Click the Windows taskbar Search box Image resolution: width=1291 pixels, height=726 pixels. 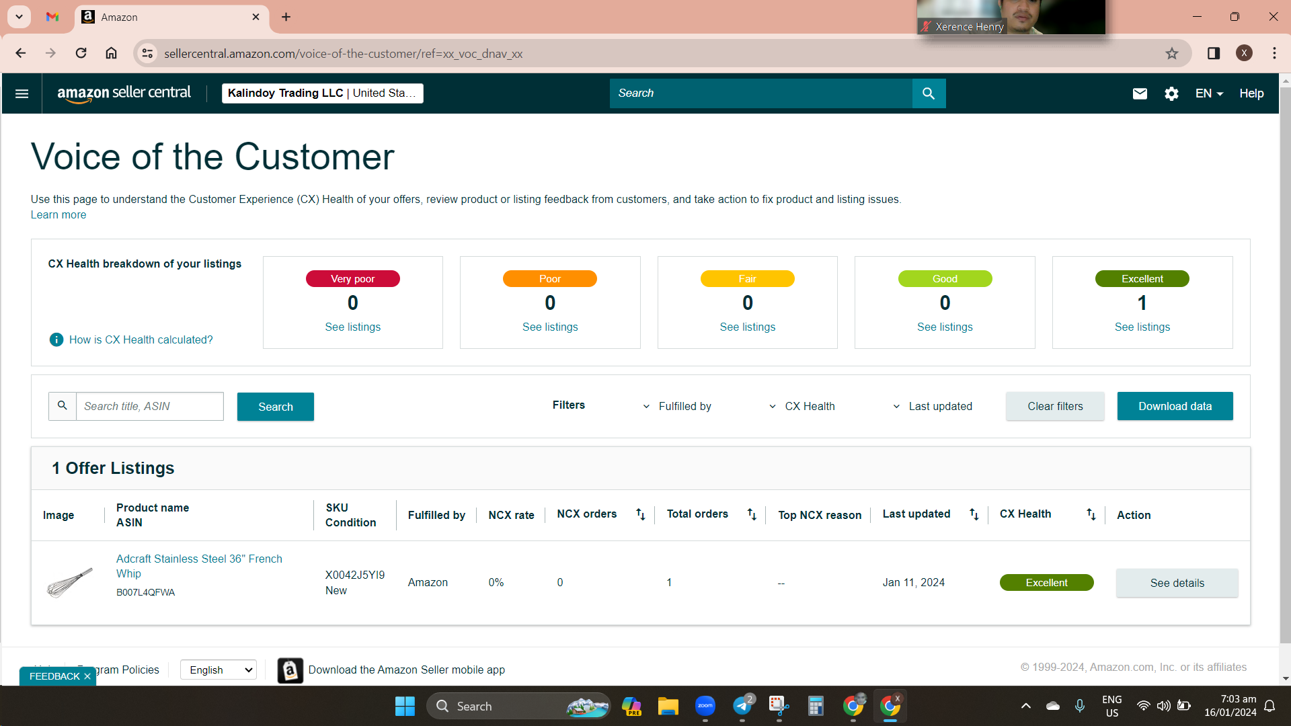click(x=518, y=707)
